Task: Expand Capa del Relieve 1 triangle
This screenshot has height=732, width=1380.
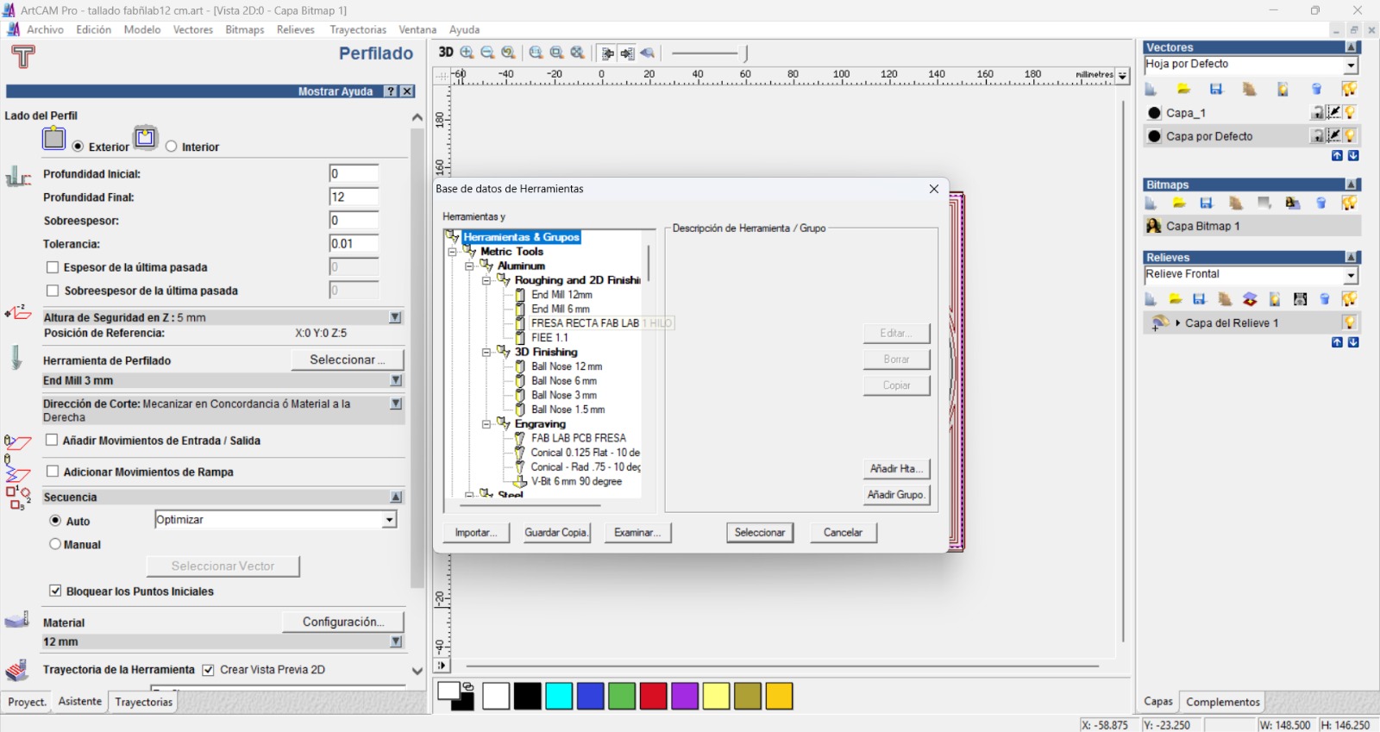Action: coord(1178,322)
